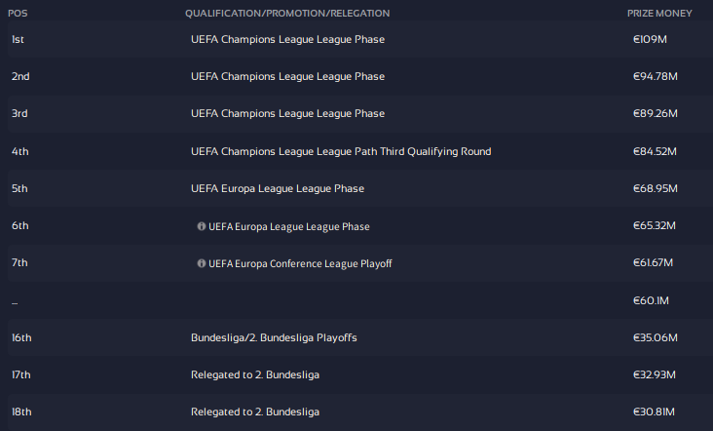Click 3rd place UEFA Champions League text
This screenshot has width=713, height=431.
[287, 113]
